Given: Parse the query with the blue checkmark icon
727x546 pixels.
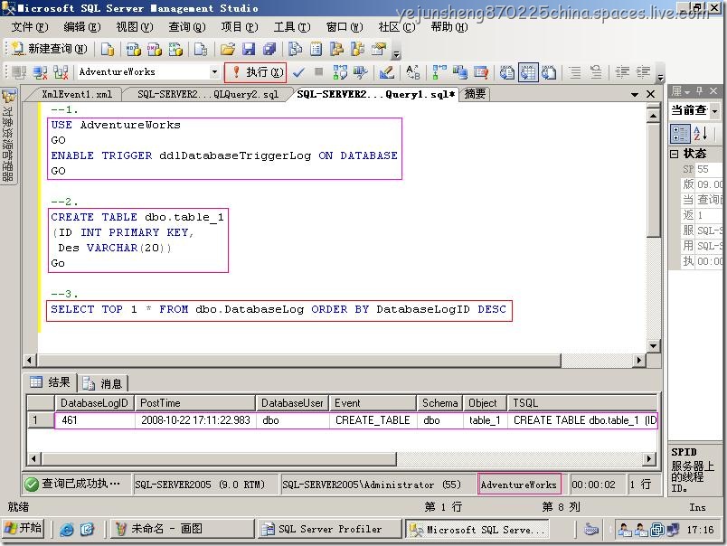Looking at the screenshot, I should coord(298,72).
